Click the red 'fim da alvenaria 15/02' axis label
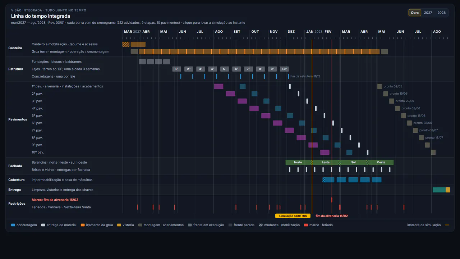The image size is (460, 259). coord(332,216)
